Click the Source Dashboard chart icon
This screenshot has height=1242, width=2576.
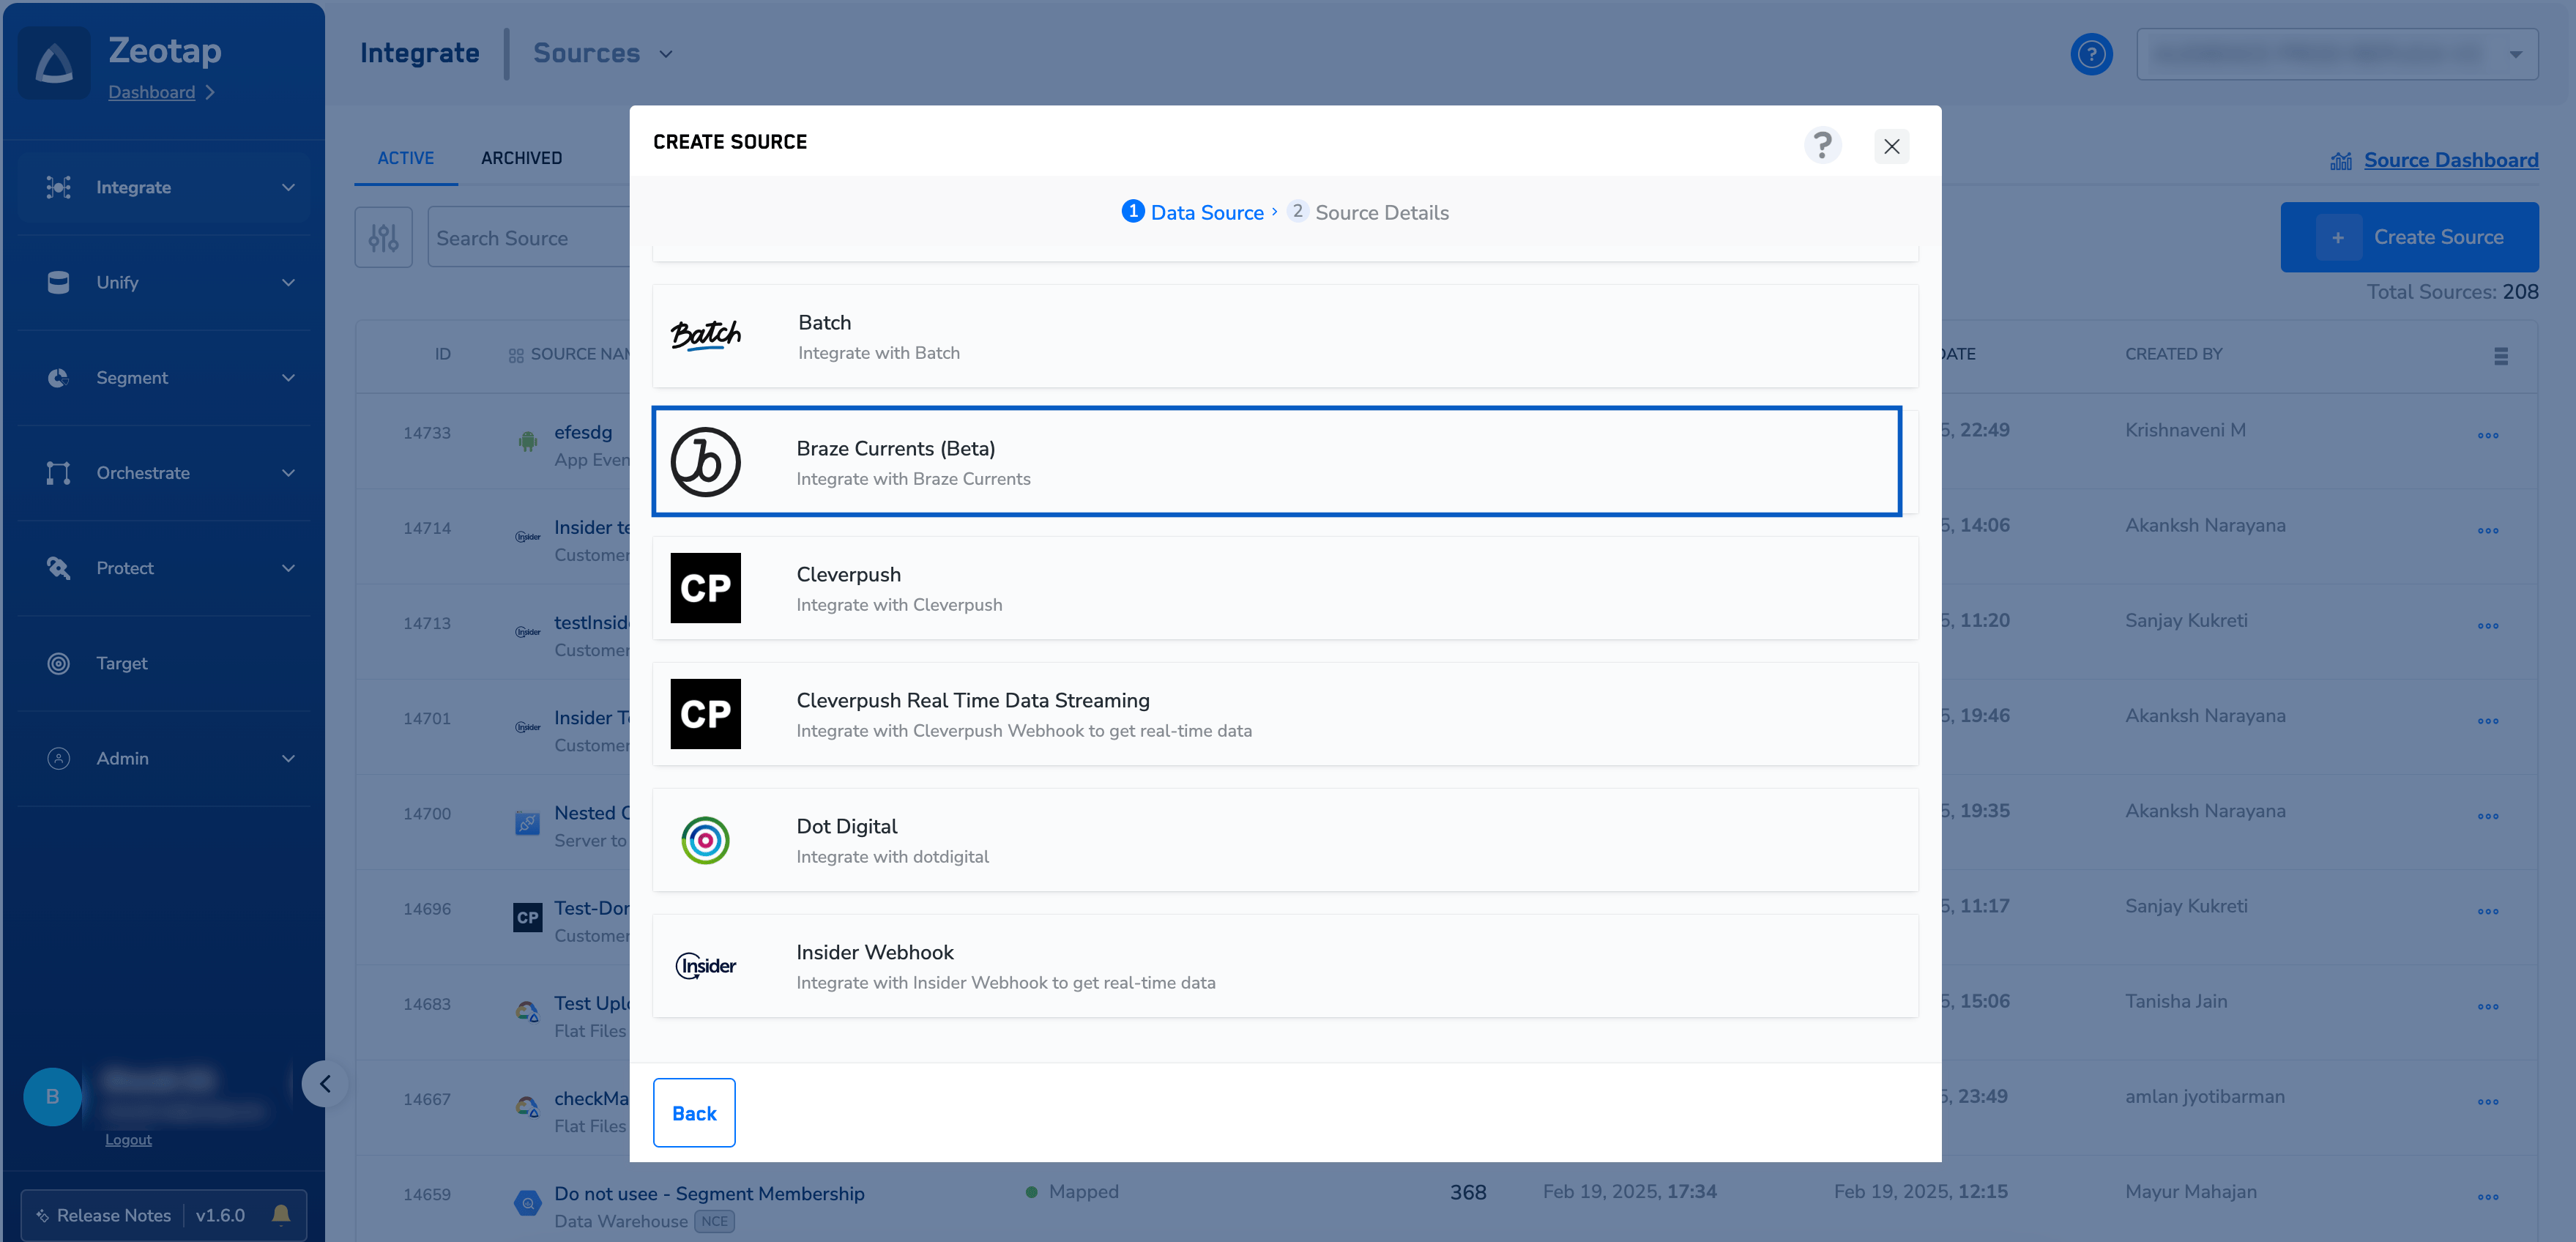(x=2340, y=161)
